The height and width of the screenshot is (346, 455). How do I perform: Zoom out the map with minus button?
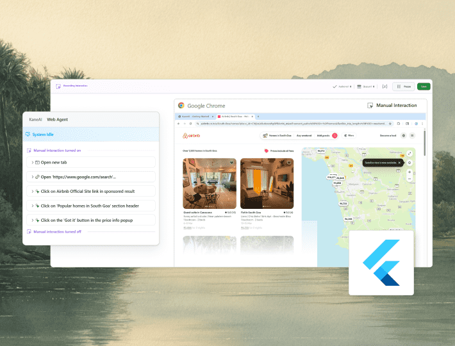pyautogui.click(x=409, y=179)
